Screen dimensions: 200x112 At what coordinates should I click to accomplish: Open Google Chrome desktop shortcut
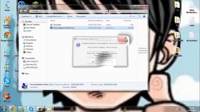point(7,37)
